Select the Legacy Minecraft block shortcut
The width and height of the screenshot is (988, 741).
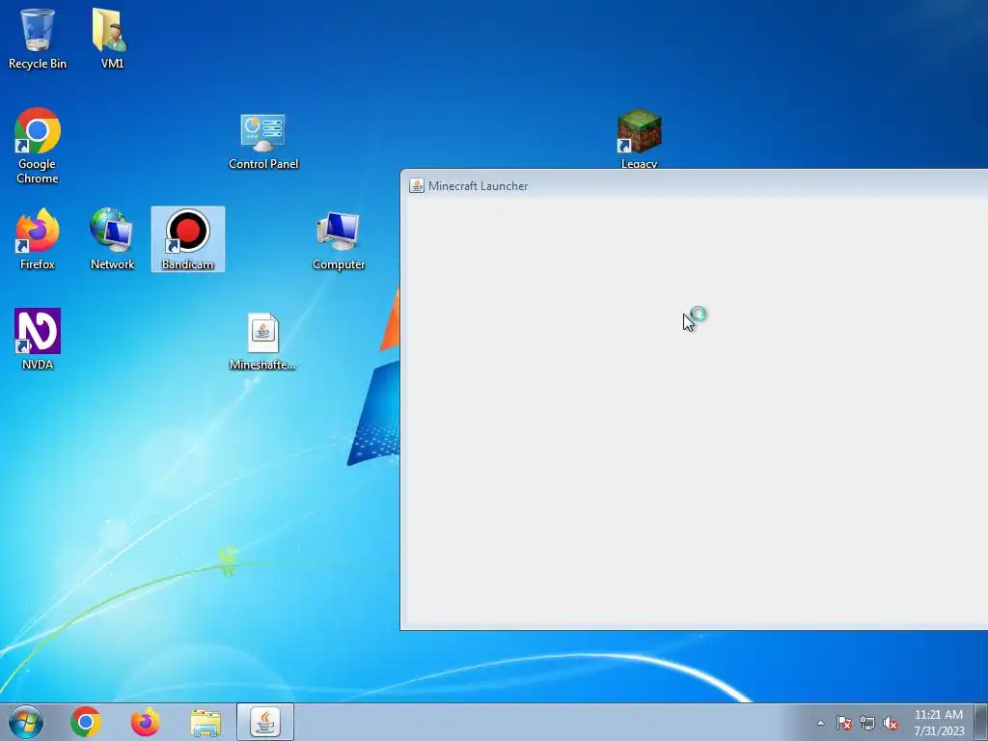(x=639, y=139)
